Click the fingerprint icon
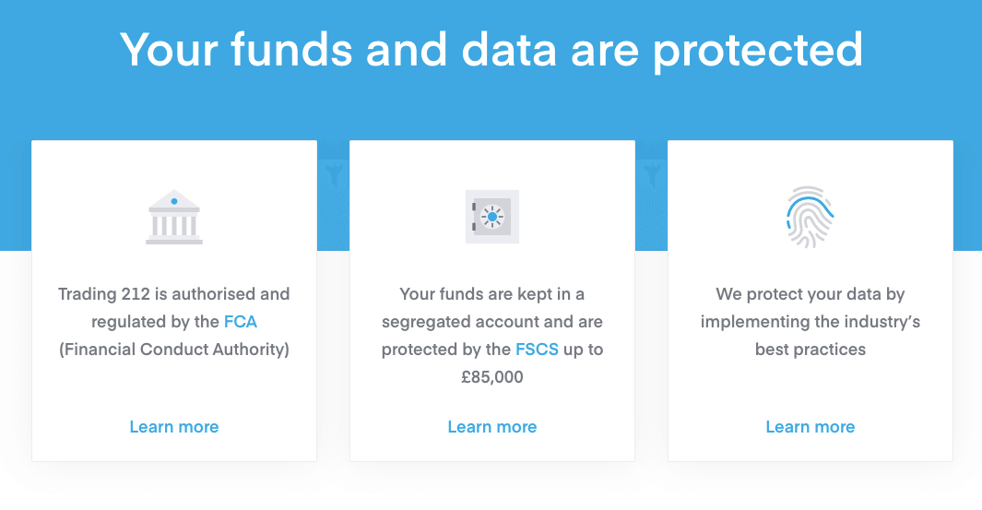Image resolution: width=982 pixels, height=510 pixels. [810, 217]
